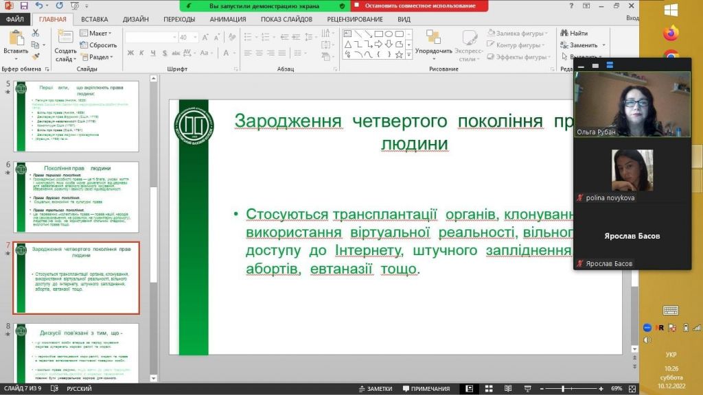Toggle bold Ж formatting
Image resolution: width=703 pixels, height=395 pixels.
(130, 53)
